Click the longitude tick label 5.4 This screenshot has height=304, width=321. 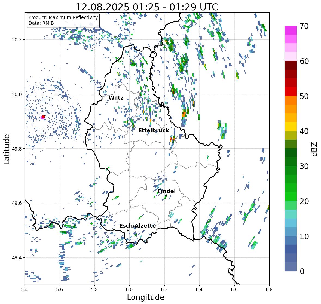pyautogui.click(x=25, y=290)
